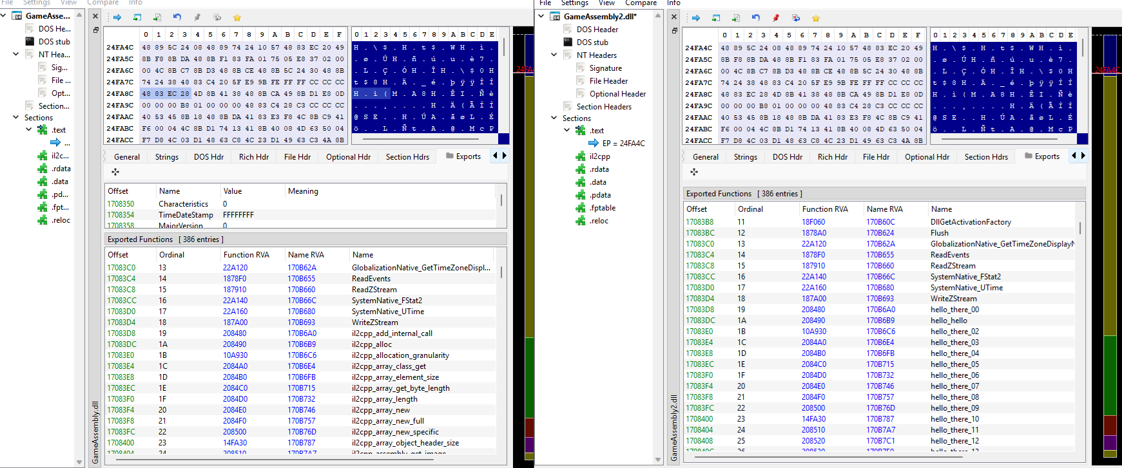Click the blue arrow toolbar icon in left window
The height and width of the screenshot is (468, 1122).
pos(117,17)
